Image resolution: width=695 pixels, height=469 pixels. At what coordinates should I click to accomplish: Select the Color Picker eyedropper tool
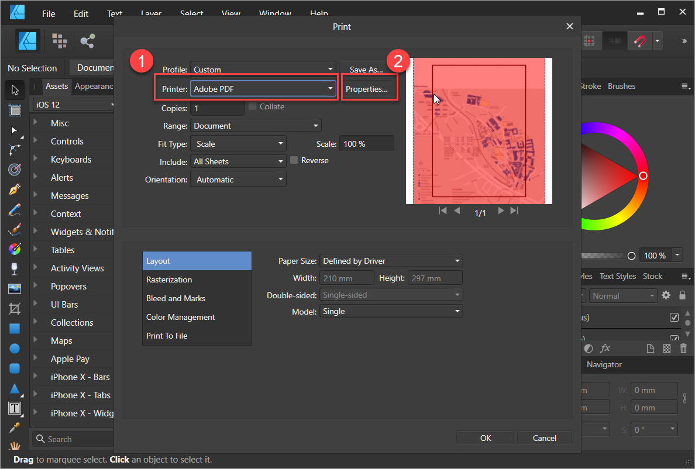click(x=15, y=427)
